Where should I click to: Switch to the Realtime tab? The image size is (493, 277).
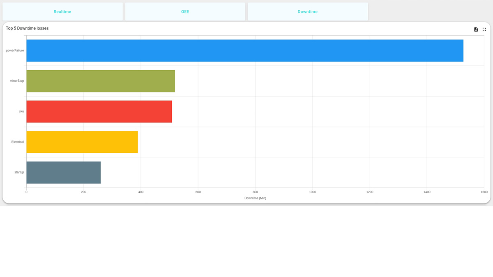click(x=62, y=12)
